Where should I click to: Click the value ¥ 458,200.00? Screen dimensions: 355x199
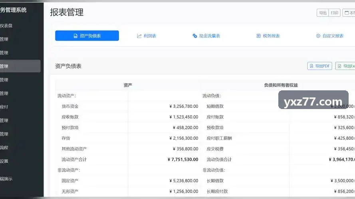[185, 127]
